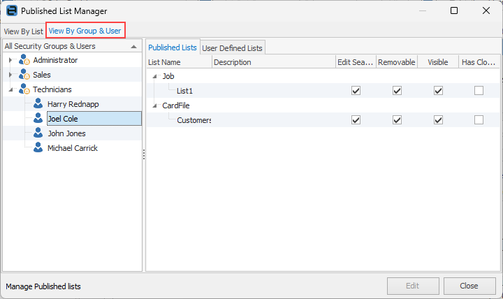This screenshot has width=503, height=299.
Task: Click the Harry Rednapp user icon
Action: [x=38, y=103]
